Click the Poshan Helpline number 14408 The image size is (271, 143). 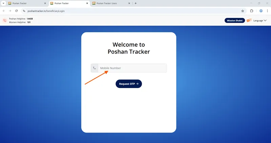[30, 19]
